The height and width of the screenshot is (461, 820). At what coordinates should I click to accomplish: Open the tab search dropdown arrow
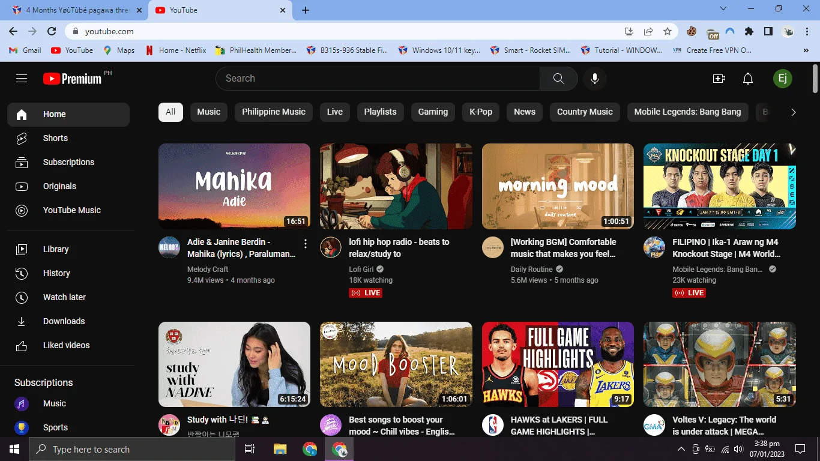coord(723,9)
